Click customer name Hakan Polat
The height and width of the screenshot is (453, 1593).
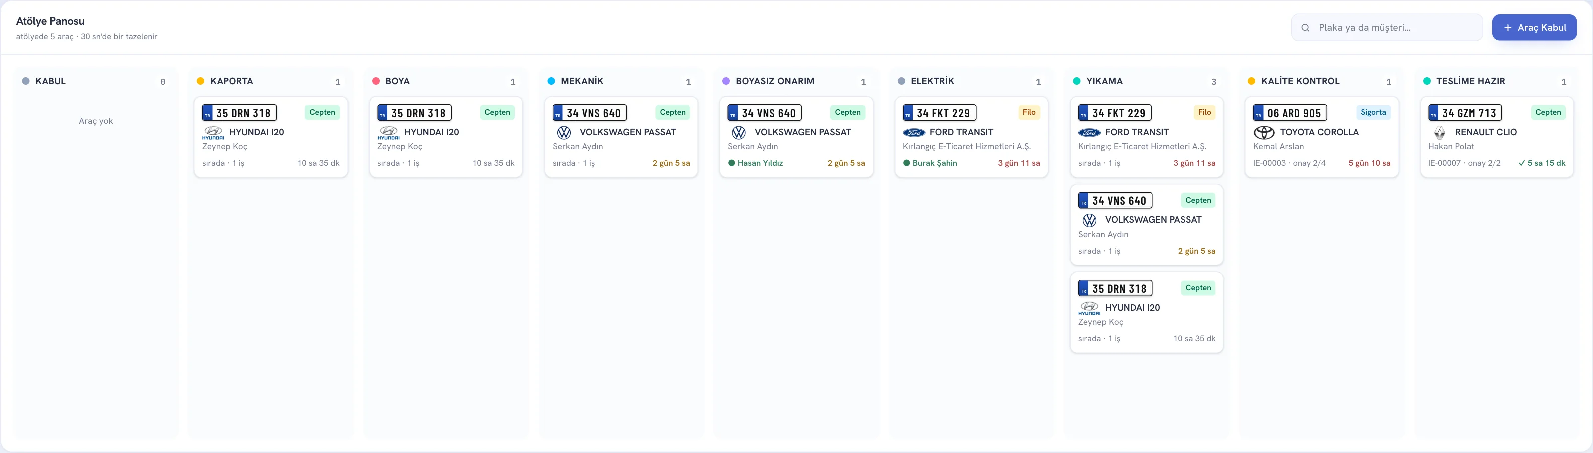click(x=1451, y=147)
